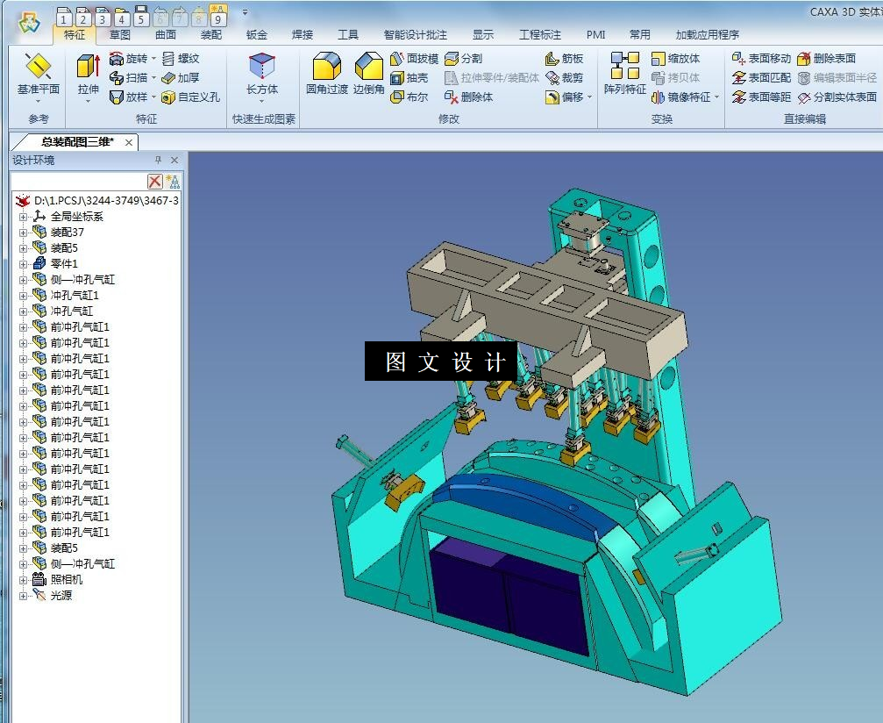
Task: Open the 工程标注 ribbon tab
Action: point(540,35)
